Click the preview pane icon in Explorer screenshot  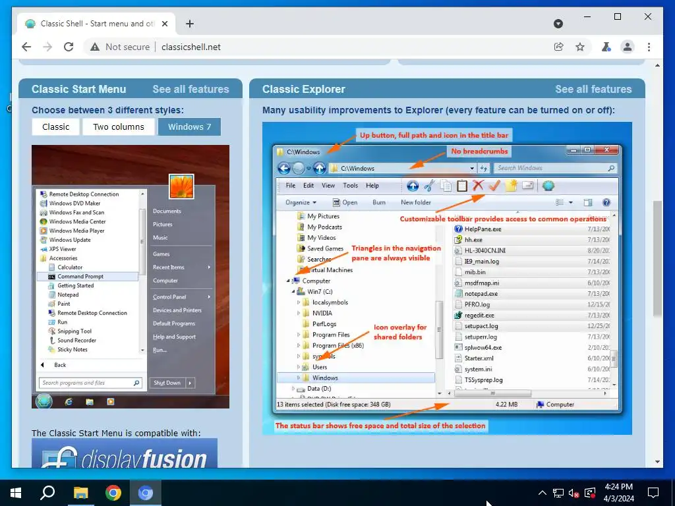coord(587,202)
